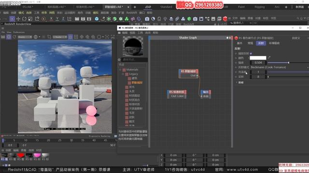This screenshot has width=309, height=173.
Task: Click the red Redshift cube icon
Action: tap(225, 19)
